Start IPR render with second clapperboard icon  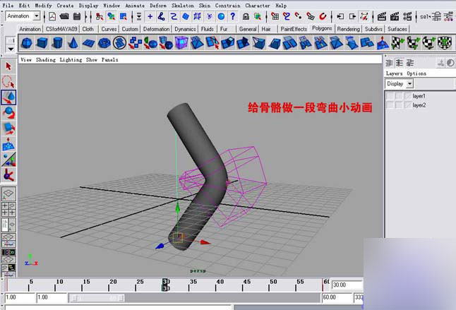(395, 16)
